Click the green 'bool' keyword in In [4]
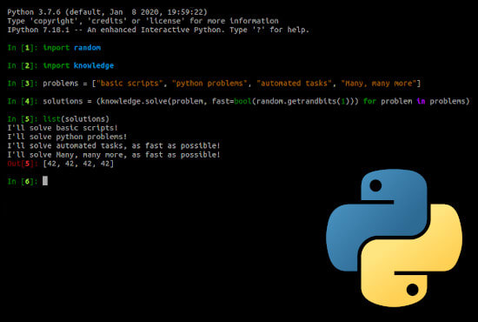The image size is (478, 322). 242,101
